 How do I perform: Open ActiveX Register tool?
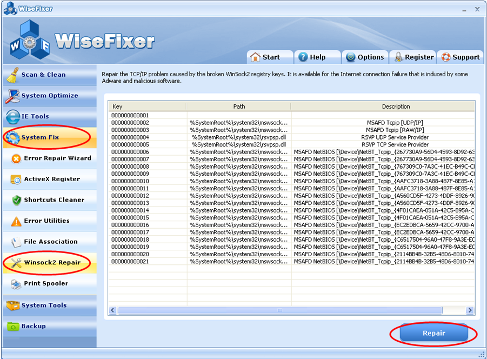(50, 179)
